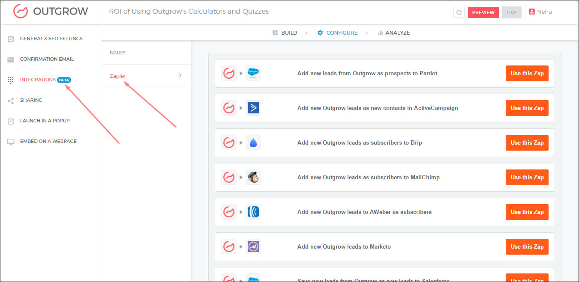Select the Native integrations tab

[118, 53]
